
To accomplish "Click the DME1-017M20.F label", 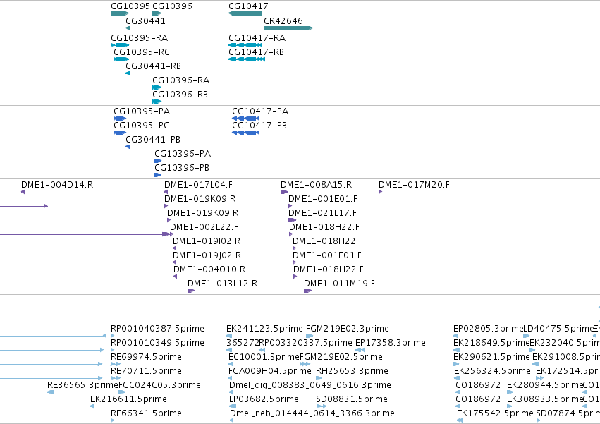I will point(414,185).
